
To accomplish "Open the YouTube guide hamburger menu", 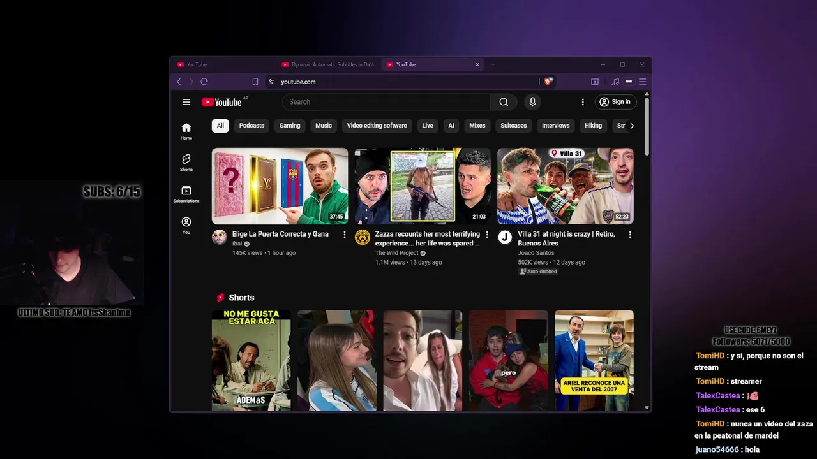I will (x=186, y=102).
